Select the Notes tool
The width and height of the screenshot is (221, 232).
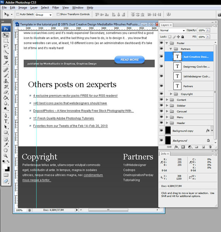coord(6,139)
